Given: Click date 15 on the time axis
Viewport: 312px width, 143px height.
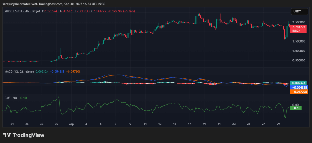Looking at the screenshot, I should click(174, 124).
